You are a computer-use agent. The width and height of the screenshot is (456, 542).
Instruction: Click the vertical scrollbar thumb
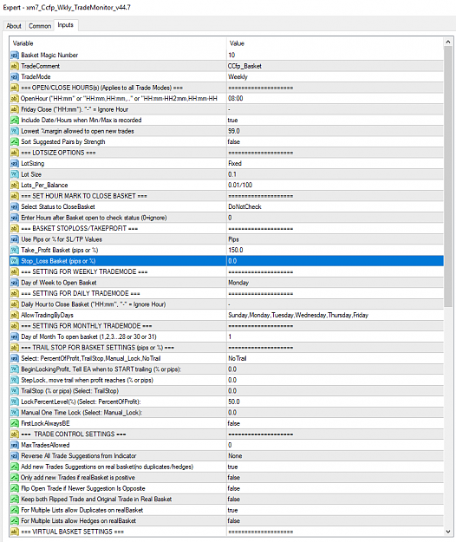point(448,176)
